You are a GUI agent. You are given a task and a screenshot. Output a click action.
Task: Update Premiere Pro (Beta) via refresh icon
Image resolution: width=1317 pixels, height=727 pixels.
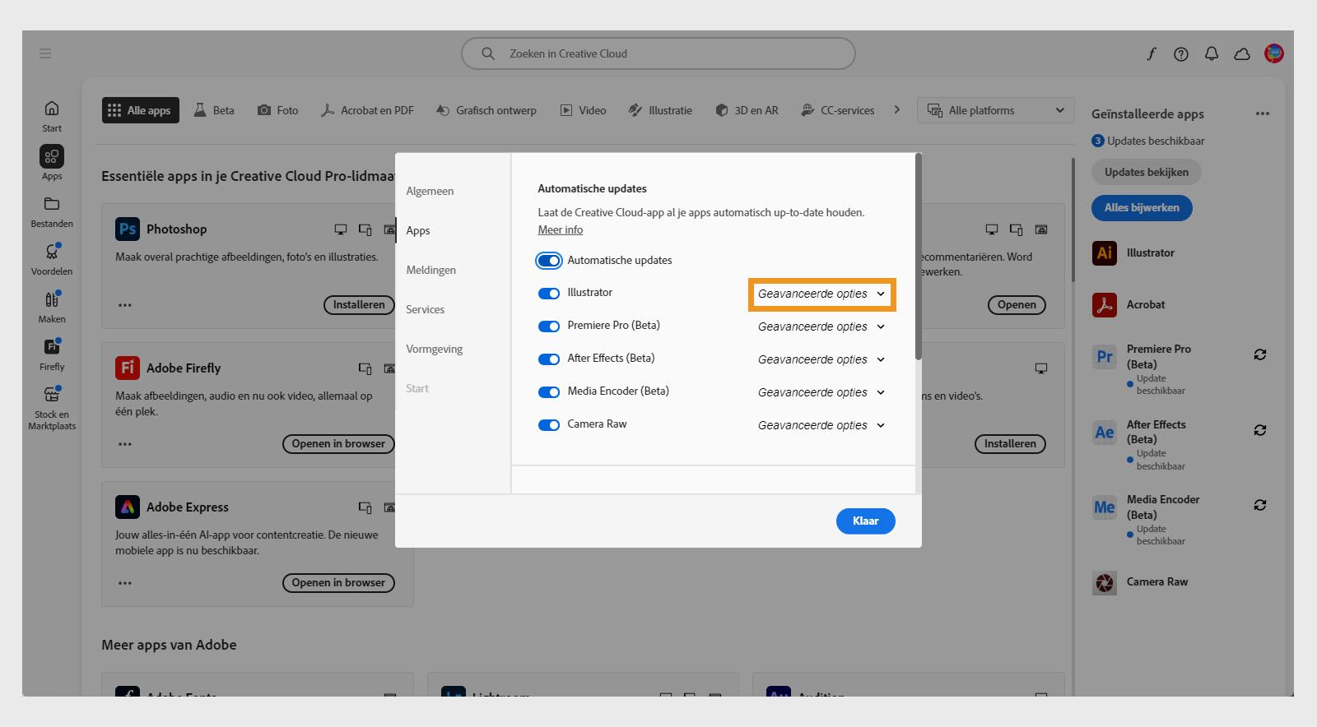click(1260, 354)
